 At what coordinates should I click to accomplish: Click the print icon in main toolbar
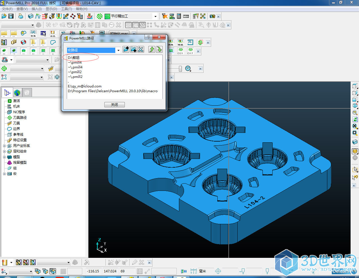21,16
